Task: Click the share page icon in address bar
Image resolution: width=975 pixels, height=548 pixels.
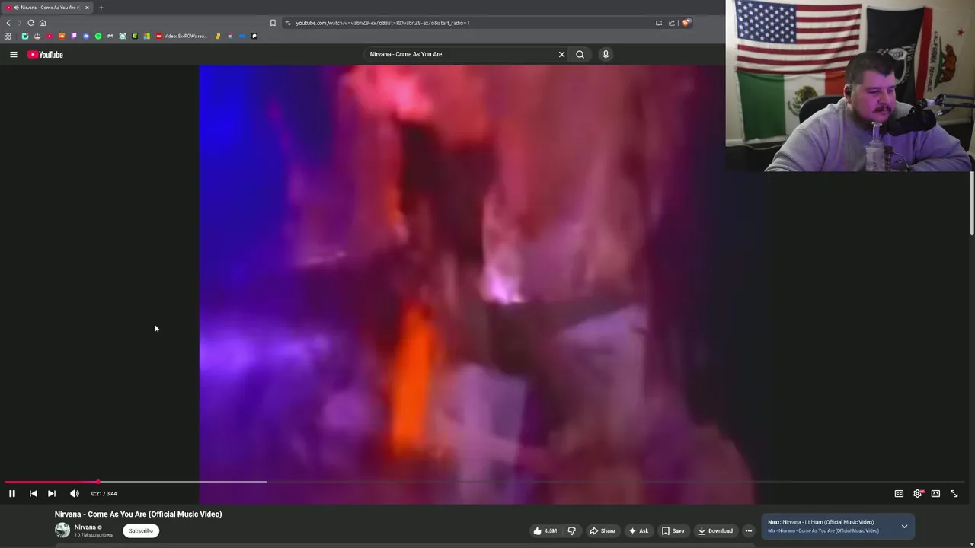Action: (672, 23)
